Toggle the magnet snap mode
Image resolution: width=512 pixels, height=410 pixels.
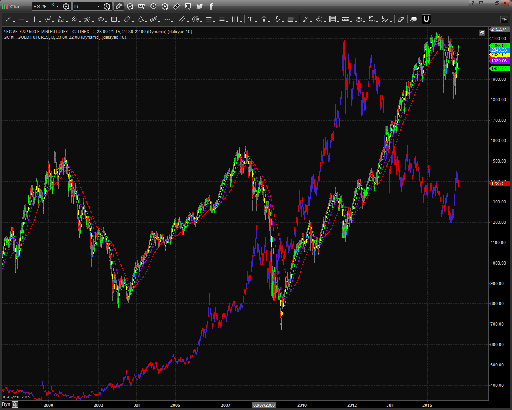click(426, 19)
